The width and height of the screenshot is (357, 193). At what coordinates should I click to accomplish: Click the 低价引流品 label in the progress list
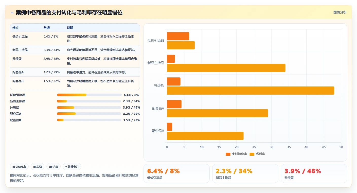[x=17, y=95]
